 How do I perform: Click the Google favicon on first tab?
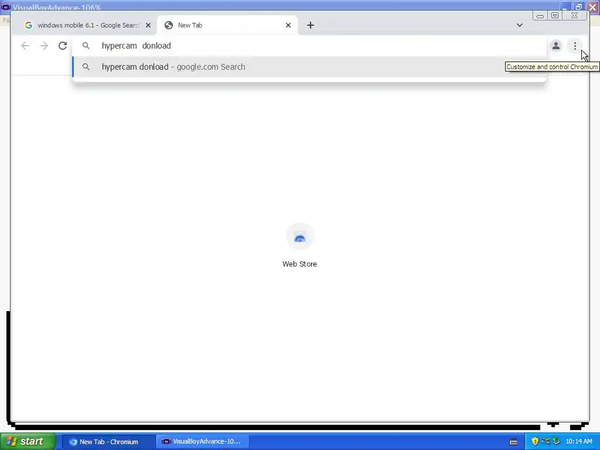[x=28, y=25]
